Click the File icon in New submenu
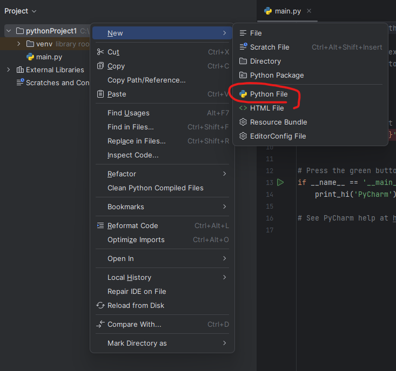396x371 pixels. [x=243, y=33]
